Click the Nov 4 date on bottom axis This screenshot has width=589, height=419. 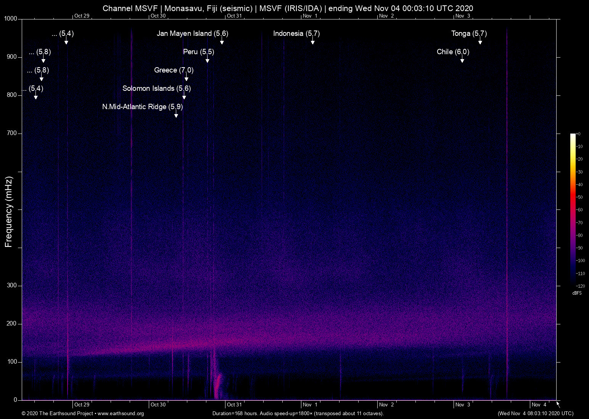(539, 405)
